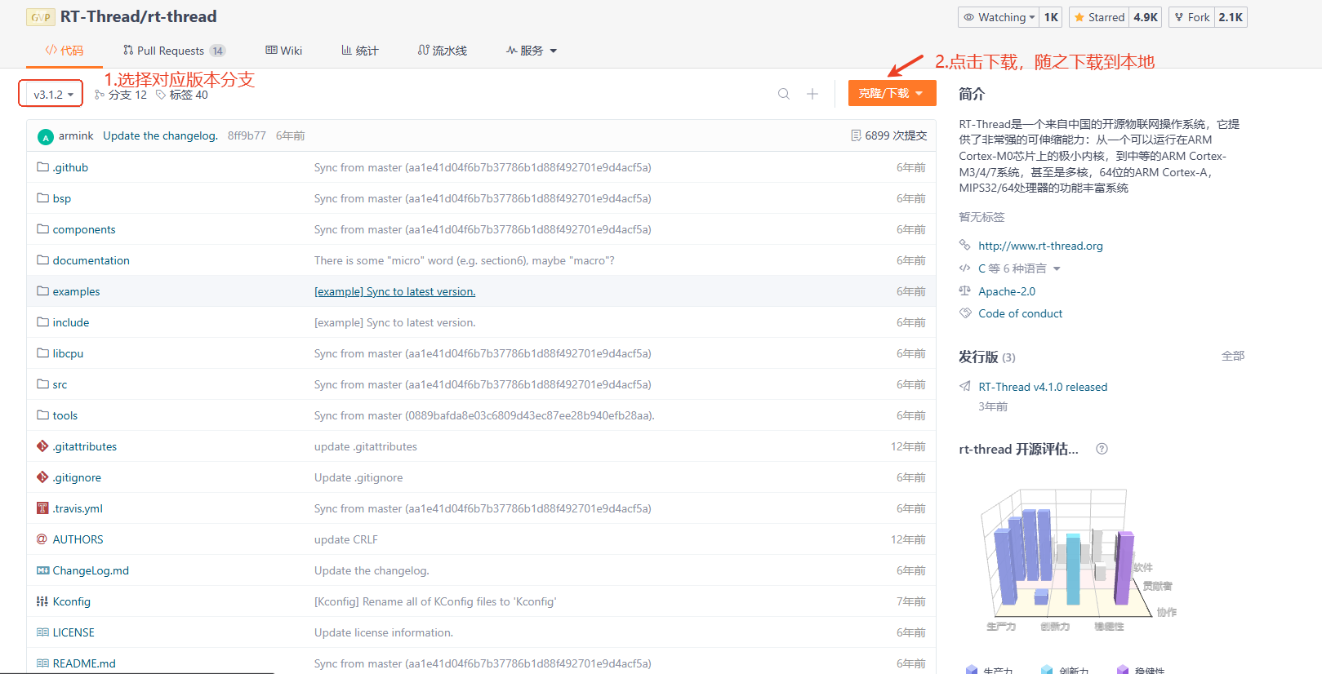The width and height of the screenshot is (1322, 674).
Task: Open the Apache-2.0 license link
Action: click(x=1007, y=291)
